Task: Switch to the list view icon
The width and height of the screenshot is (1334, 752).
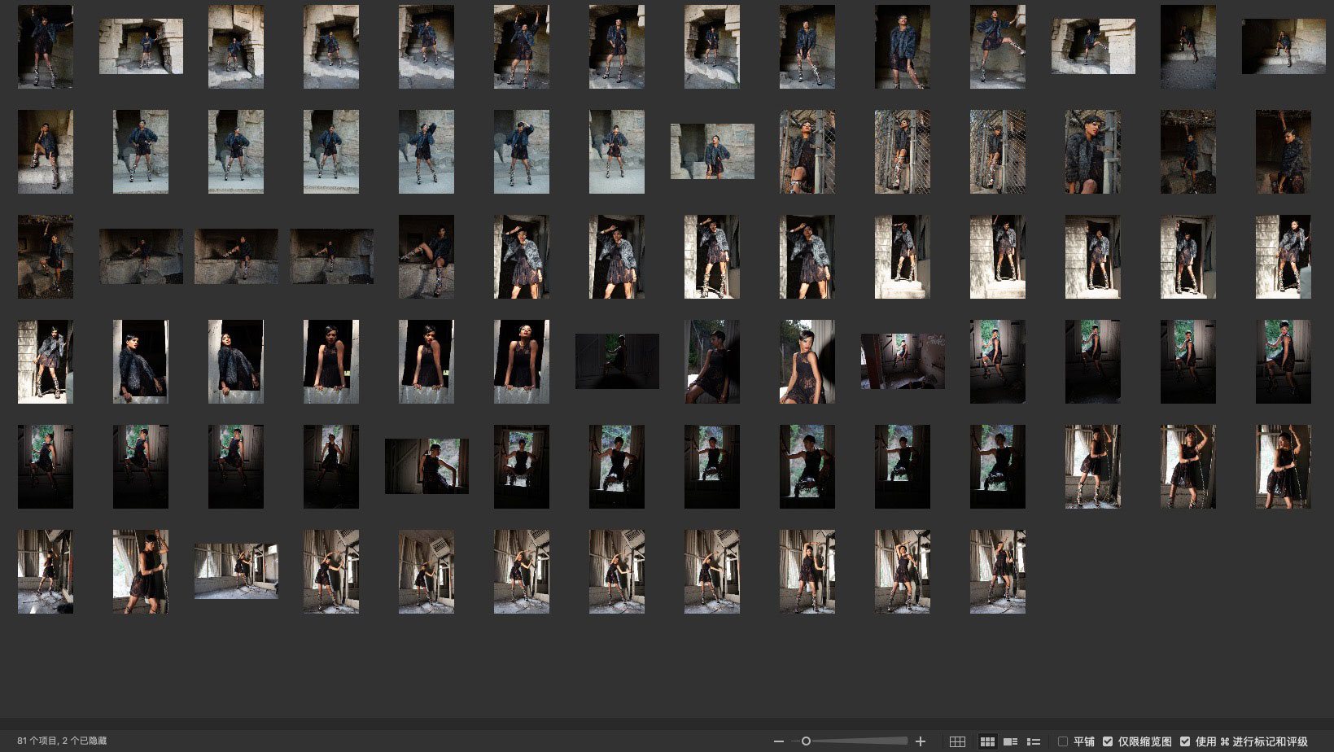Action: point(1034,741)
